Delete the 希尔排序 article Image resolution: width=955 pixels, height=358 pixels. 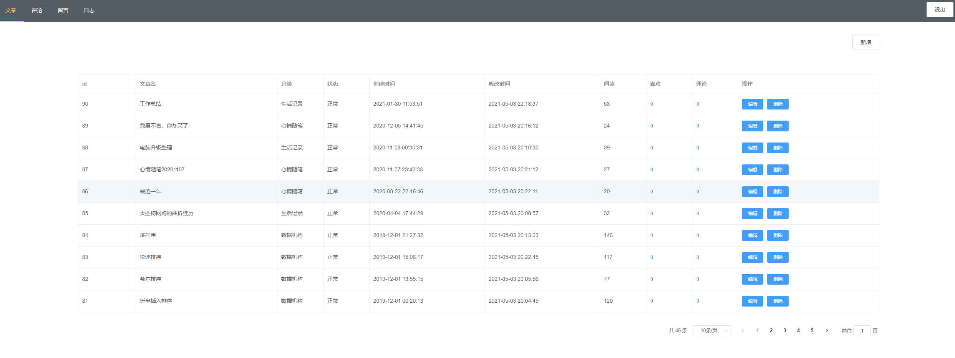[778, 279]
